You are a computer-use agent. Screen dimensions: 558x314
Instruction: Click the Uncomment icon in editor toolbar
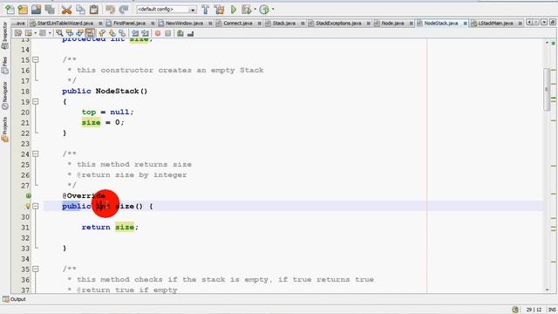[x=190, y=33]
